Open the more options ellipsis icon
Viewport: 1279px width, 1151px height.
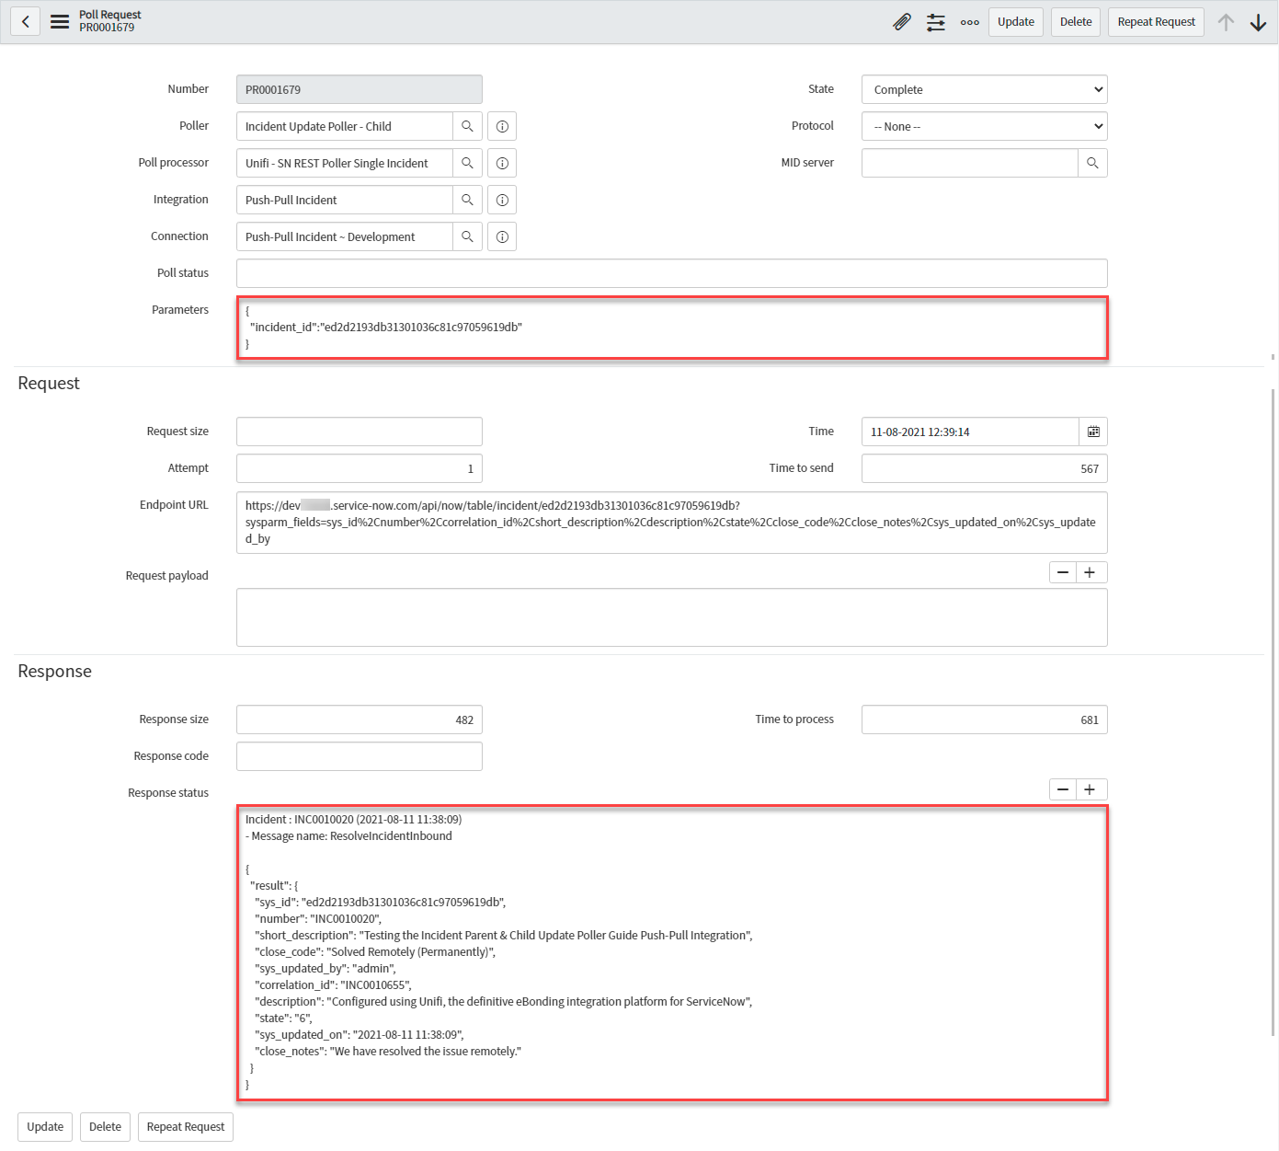point(969,22)
